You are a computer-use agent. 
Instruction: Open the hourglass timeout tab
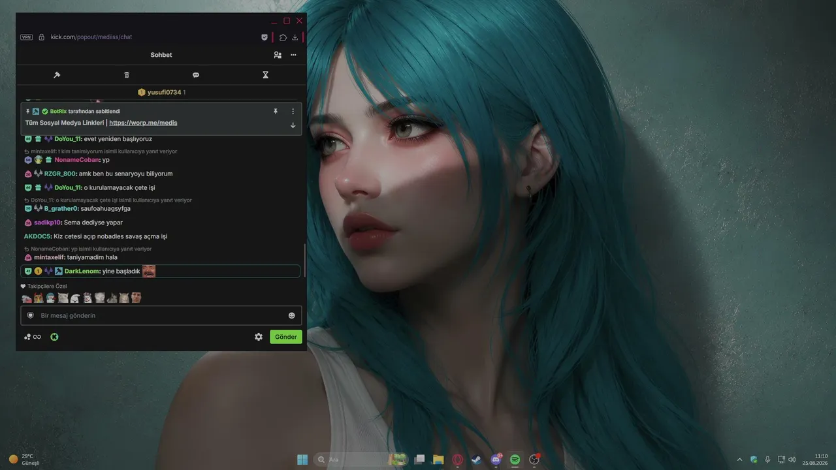pyautogui.click(x=265, y=75)
